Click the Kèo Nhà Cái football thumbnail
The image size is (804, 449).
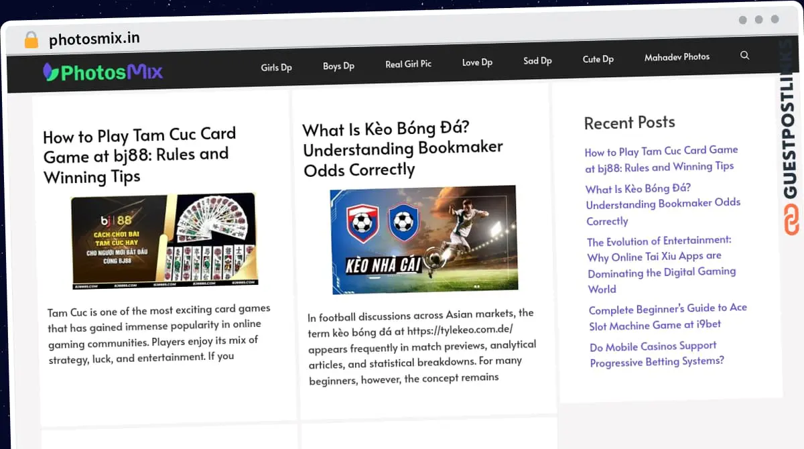tap(423, 239)
